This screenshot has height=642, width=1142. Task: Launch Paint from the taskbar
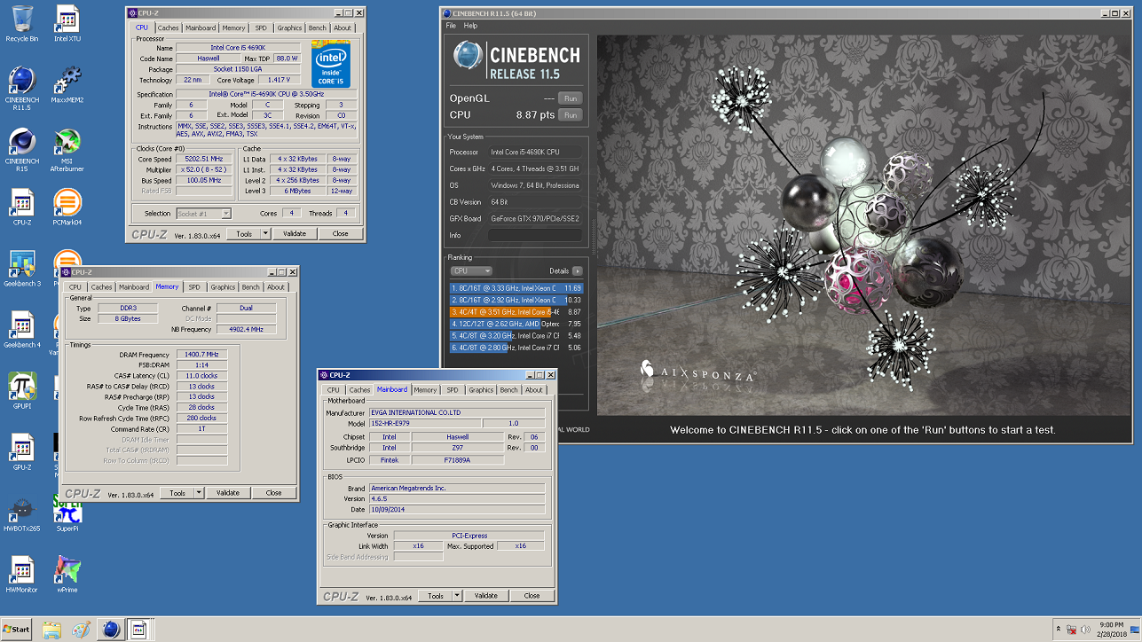point(81,630)
